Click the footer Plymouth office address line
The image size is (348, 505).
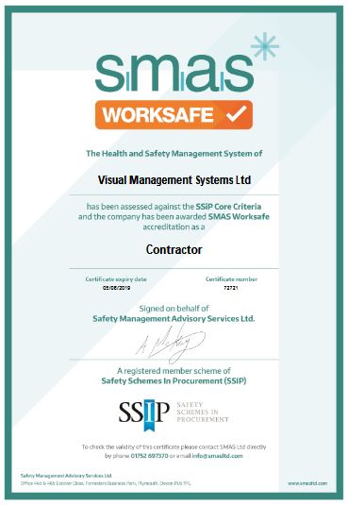(106, 483)
